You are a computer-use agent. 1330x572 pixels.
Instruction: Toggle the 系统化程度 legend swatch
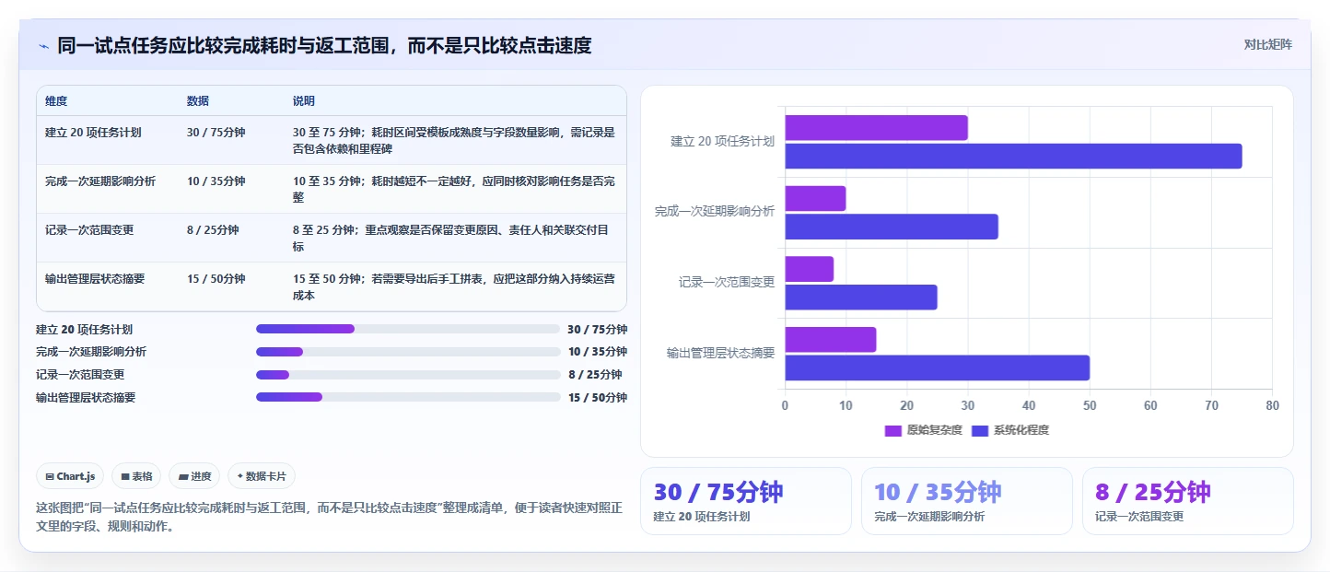979,430
